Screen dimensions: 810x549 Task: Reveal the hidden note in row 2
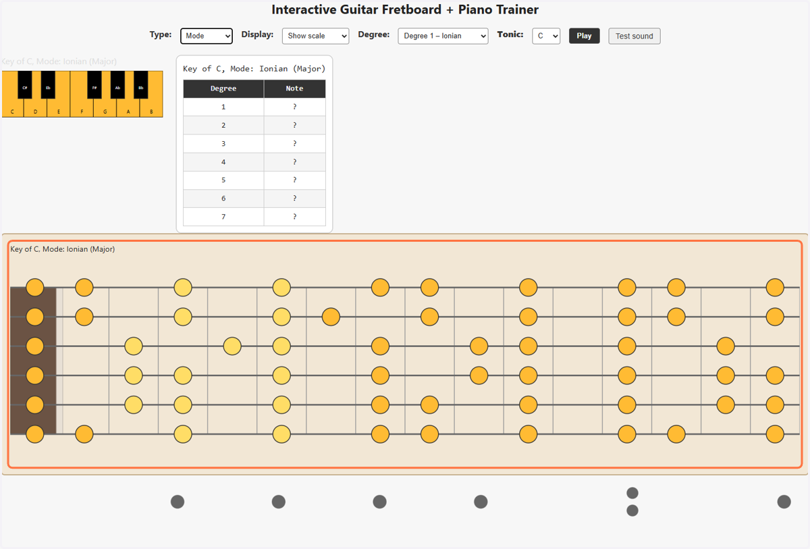295,125
